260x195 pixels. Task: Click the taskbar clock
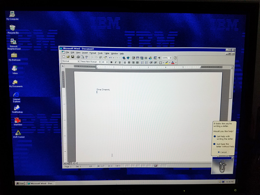[x=230, y=182]
